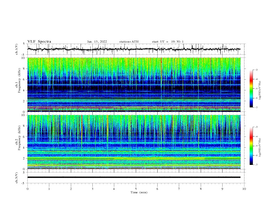
Task: Click the ch.2 PSD color scale bar
Action: click(251, 146)
